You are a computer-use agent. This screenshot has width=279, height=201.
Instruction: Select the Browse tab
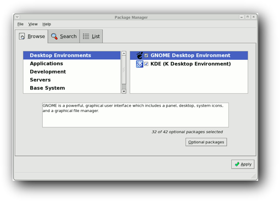[32, 36]
